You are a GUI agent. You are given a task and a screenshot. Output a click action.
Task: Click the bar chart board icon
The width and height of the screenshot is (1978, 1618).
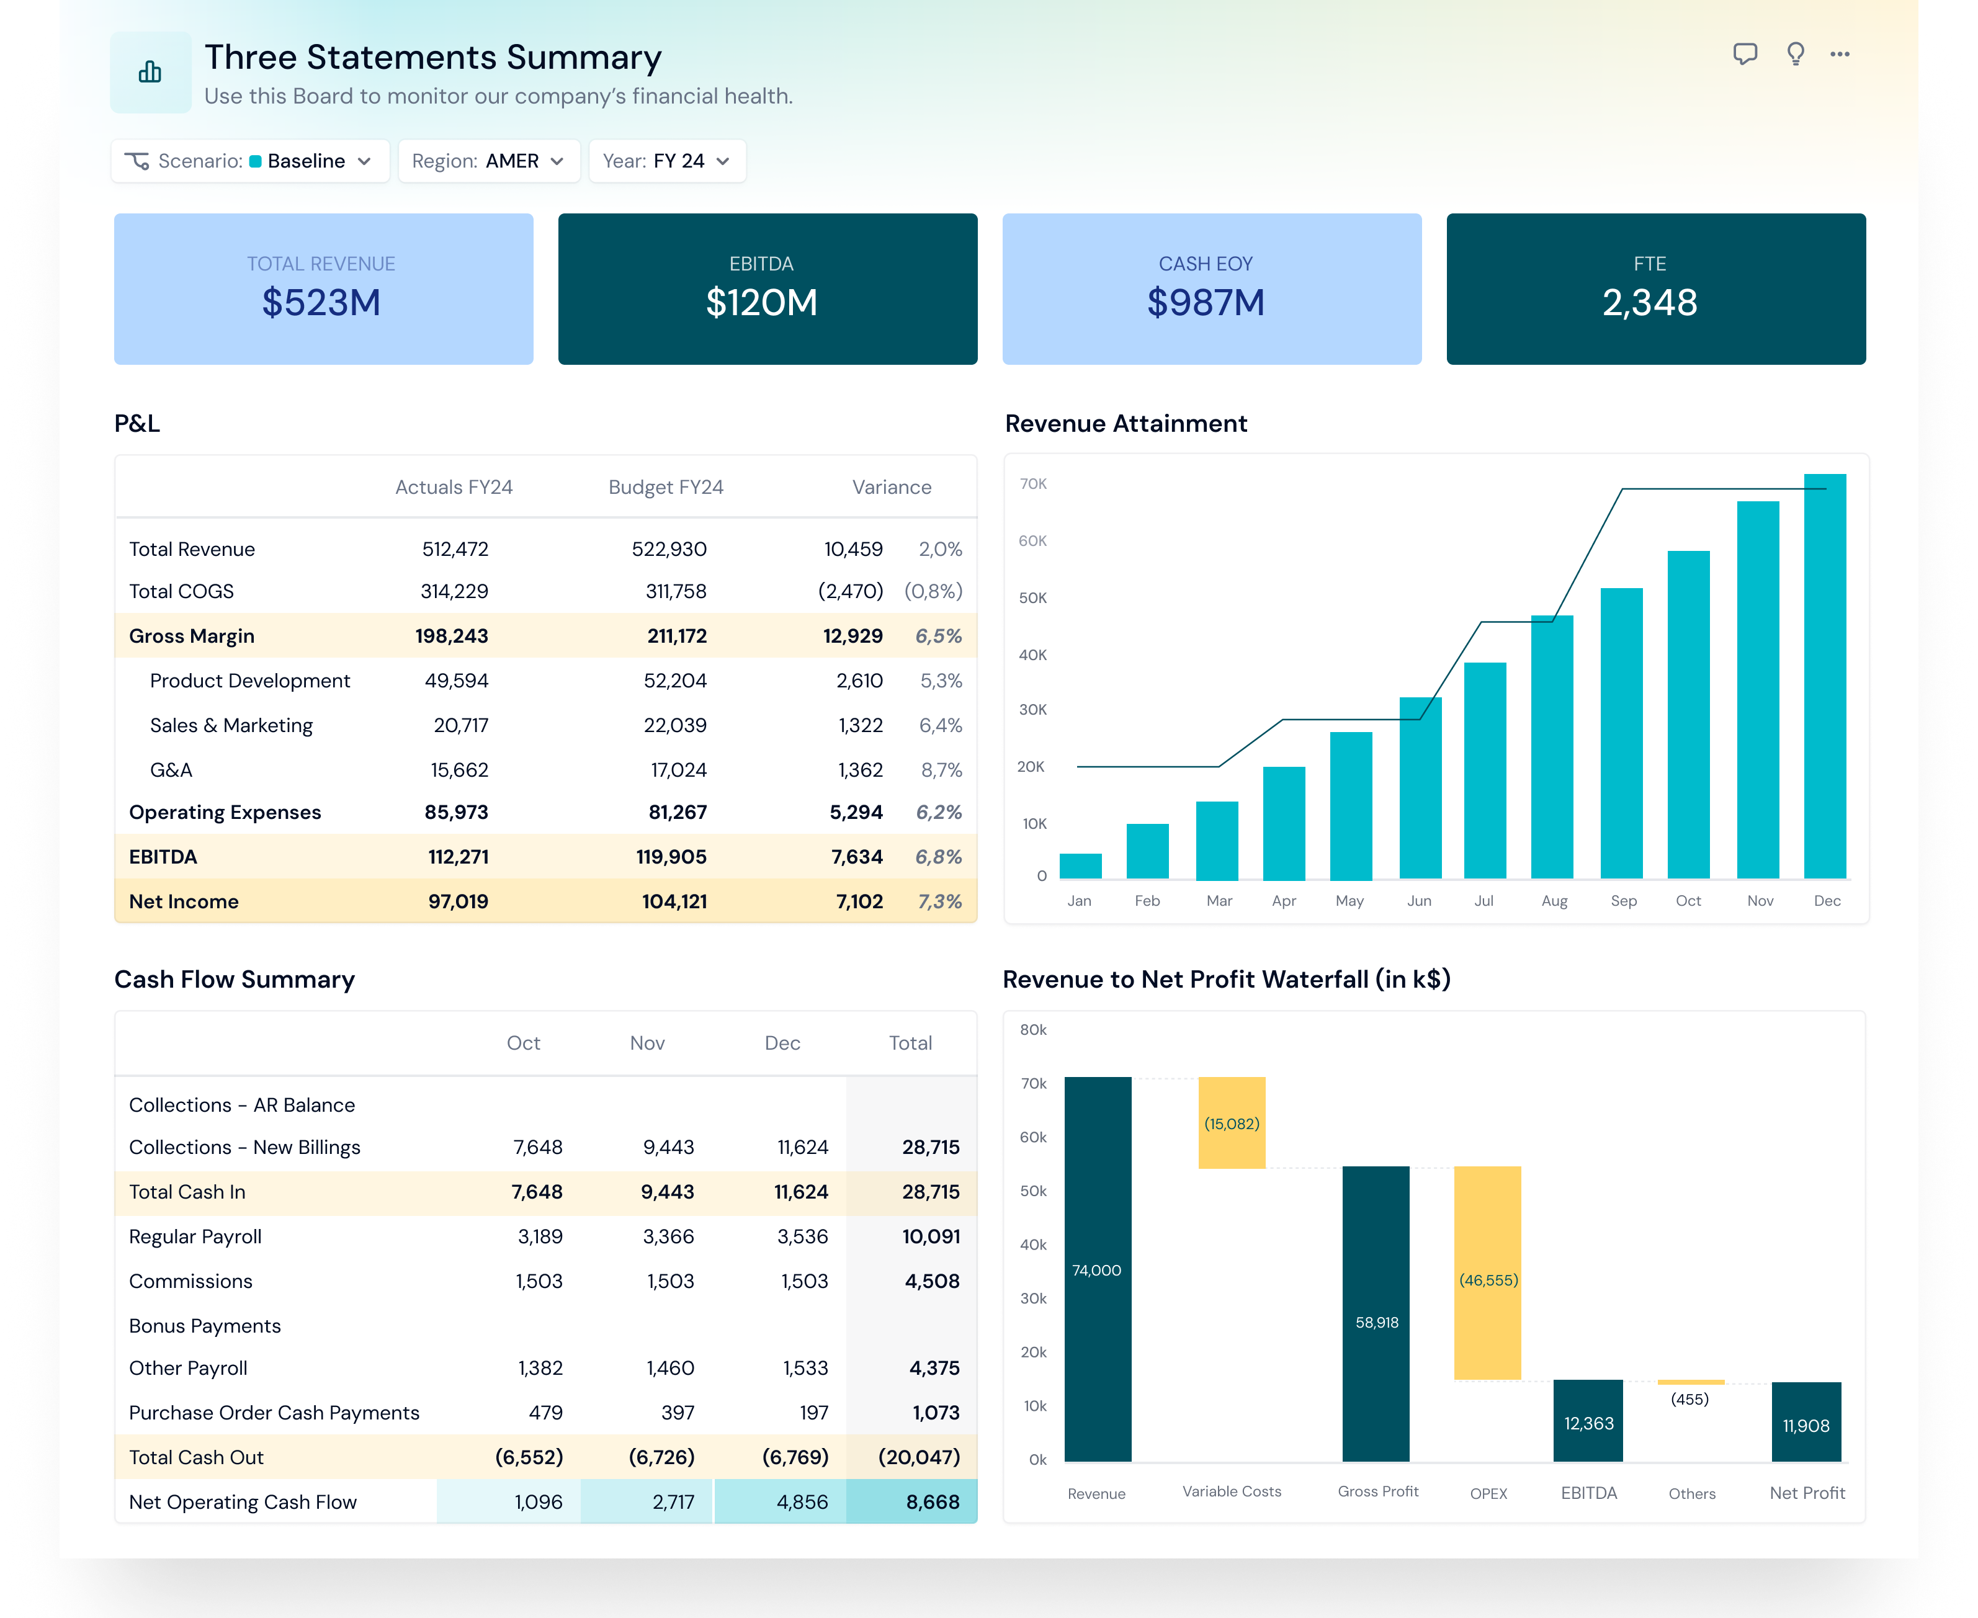pos(150,72)
